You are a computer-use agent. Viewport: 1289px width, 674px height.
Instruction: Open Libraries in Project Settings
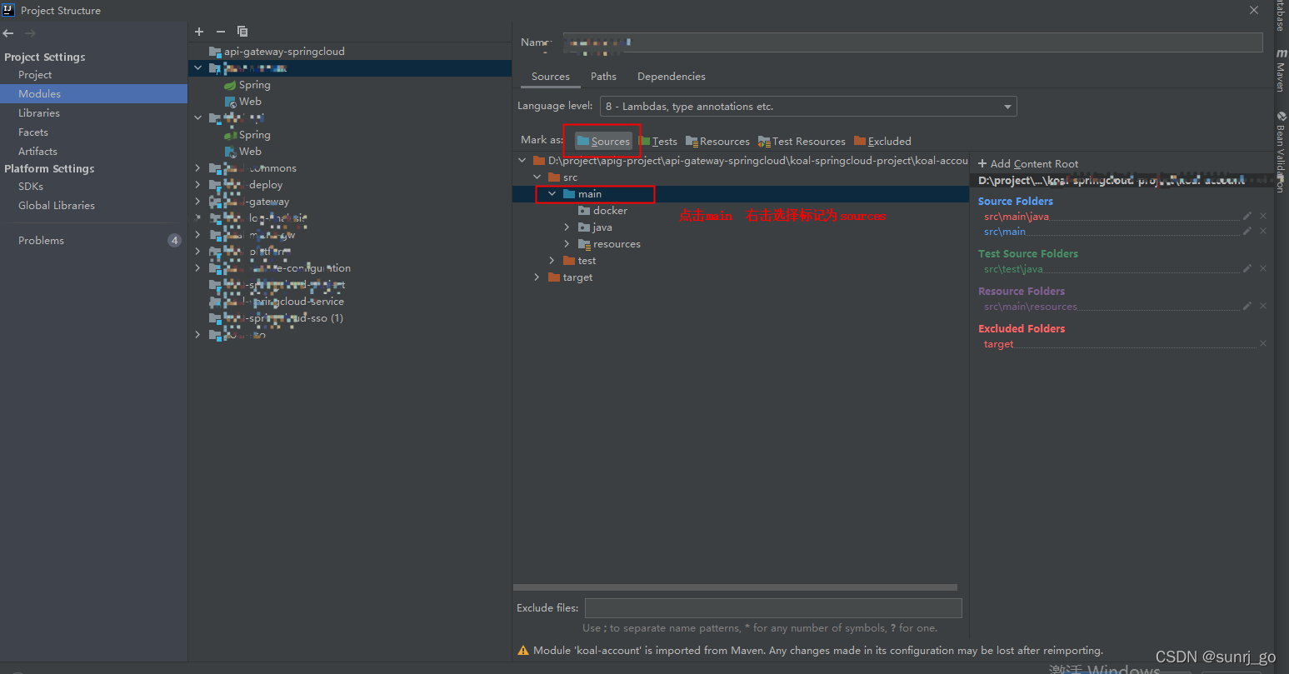coord(39,112)
